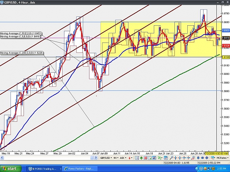Show hidden system tray icons arrow

coord(197,169)
